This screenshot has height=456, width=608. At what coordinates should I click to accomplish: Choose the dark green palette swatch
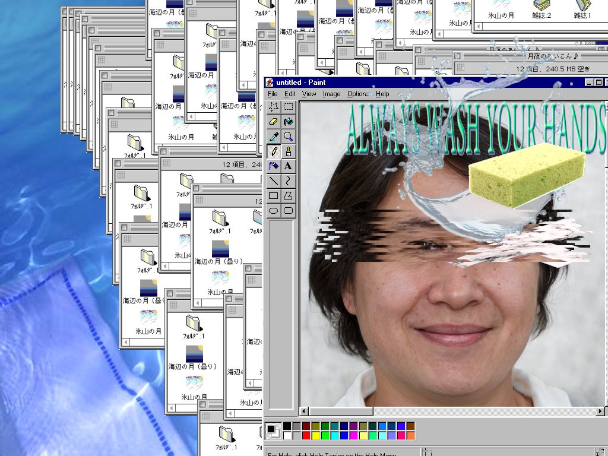pos(325,426)
